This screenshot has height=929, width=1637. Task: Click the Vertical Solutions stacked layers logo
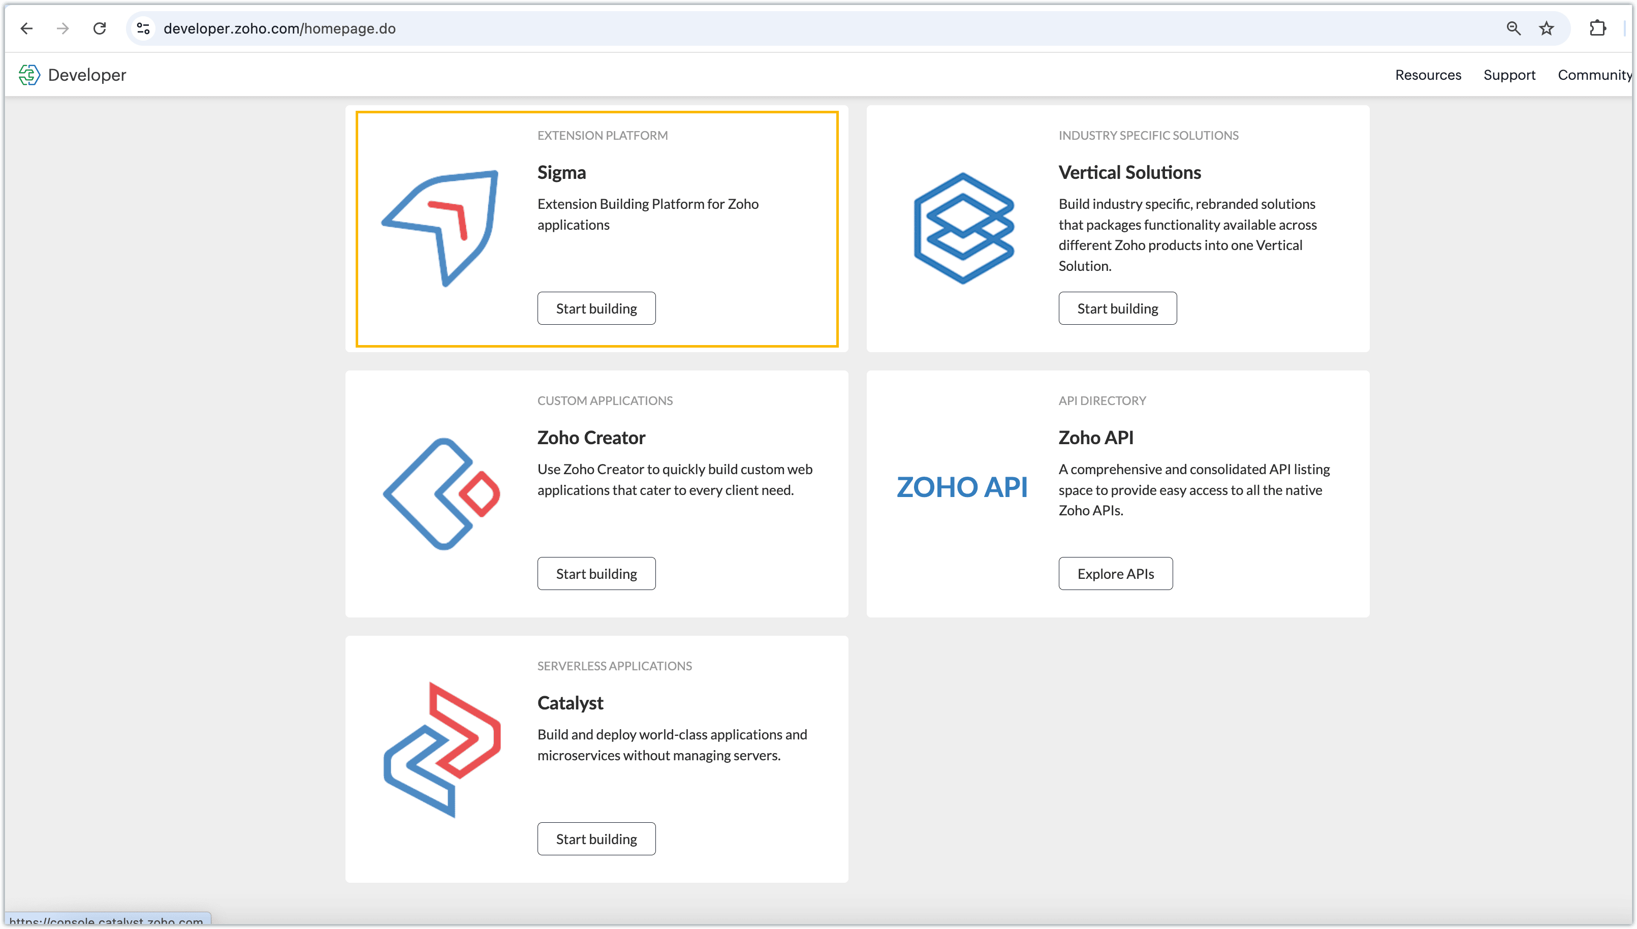coord(964,228)
